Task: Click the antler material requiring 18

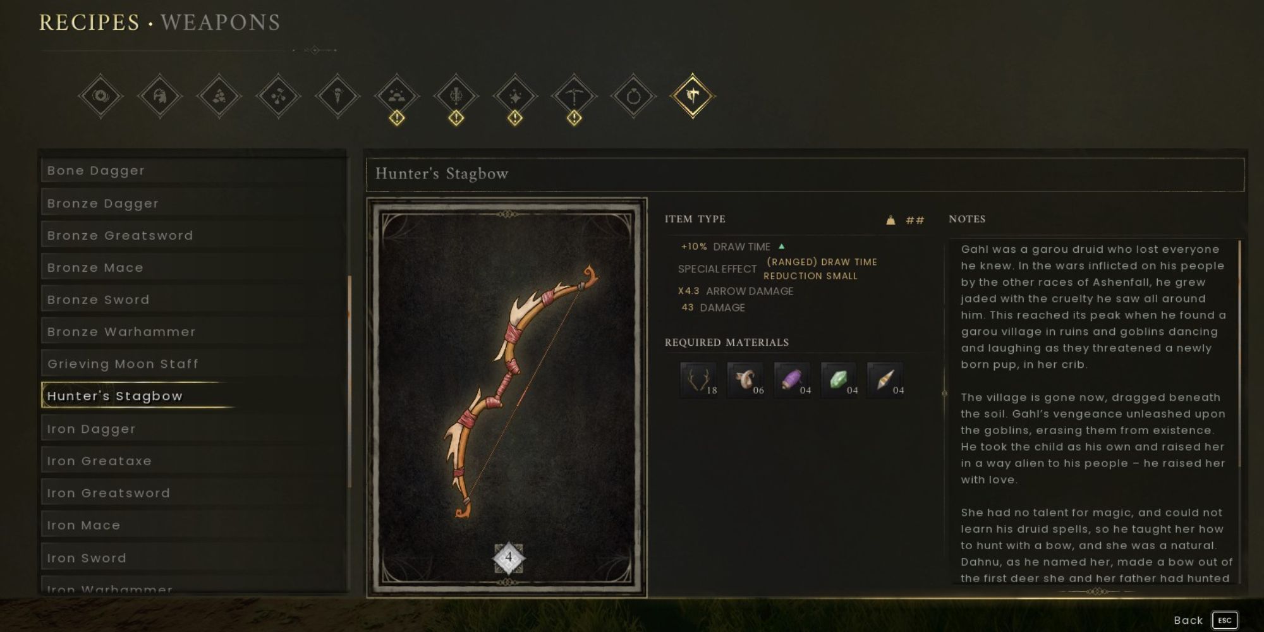Action: pos(699,380)
